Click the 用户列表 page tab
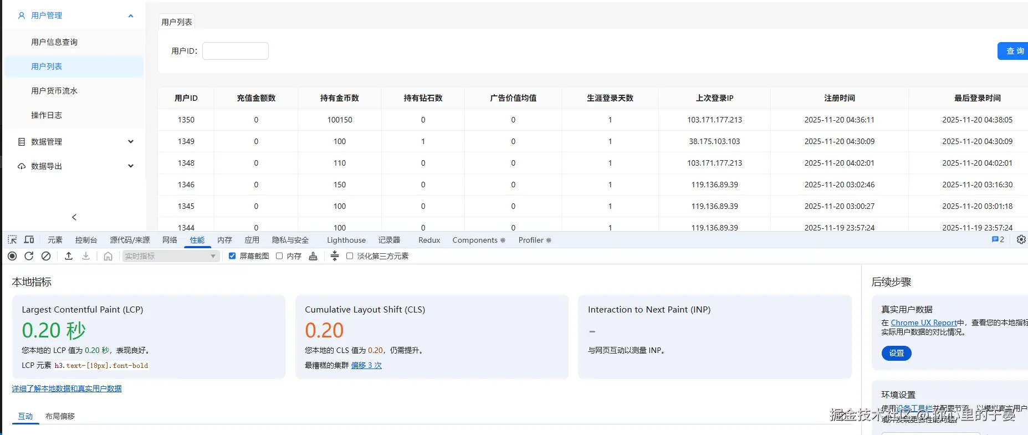Screen dimensions: 1028x435 point(177,22)
